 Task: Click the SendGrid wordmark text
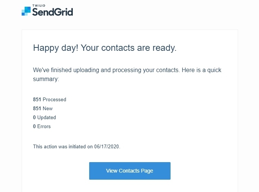(53, 12)
